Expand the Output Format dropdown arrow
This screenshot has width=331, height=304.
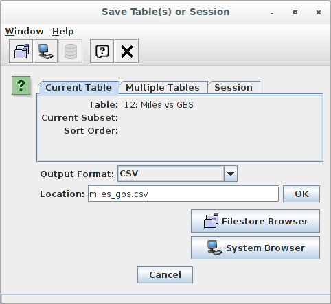[231, 174]
